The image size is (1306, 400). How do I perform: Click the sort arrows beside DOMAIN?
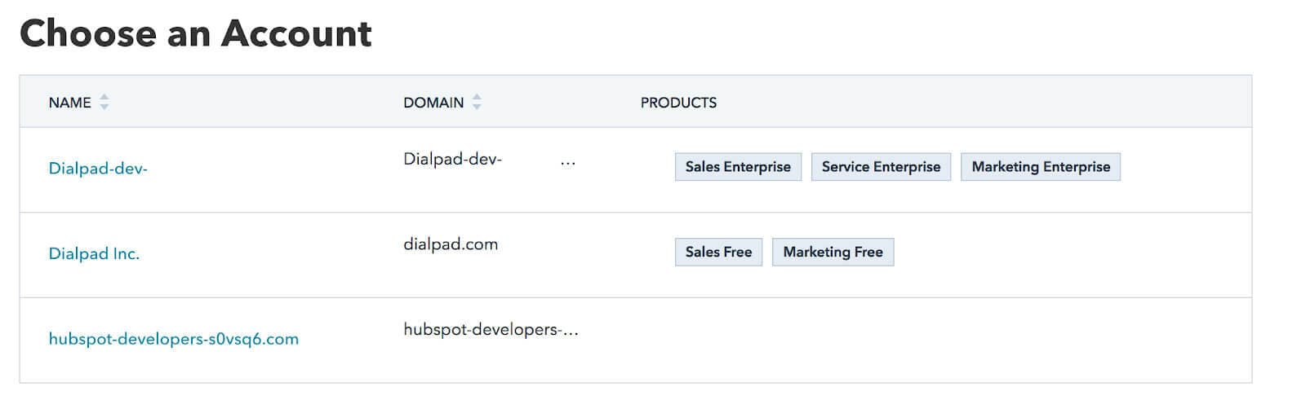(477, 102)
